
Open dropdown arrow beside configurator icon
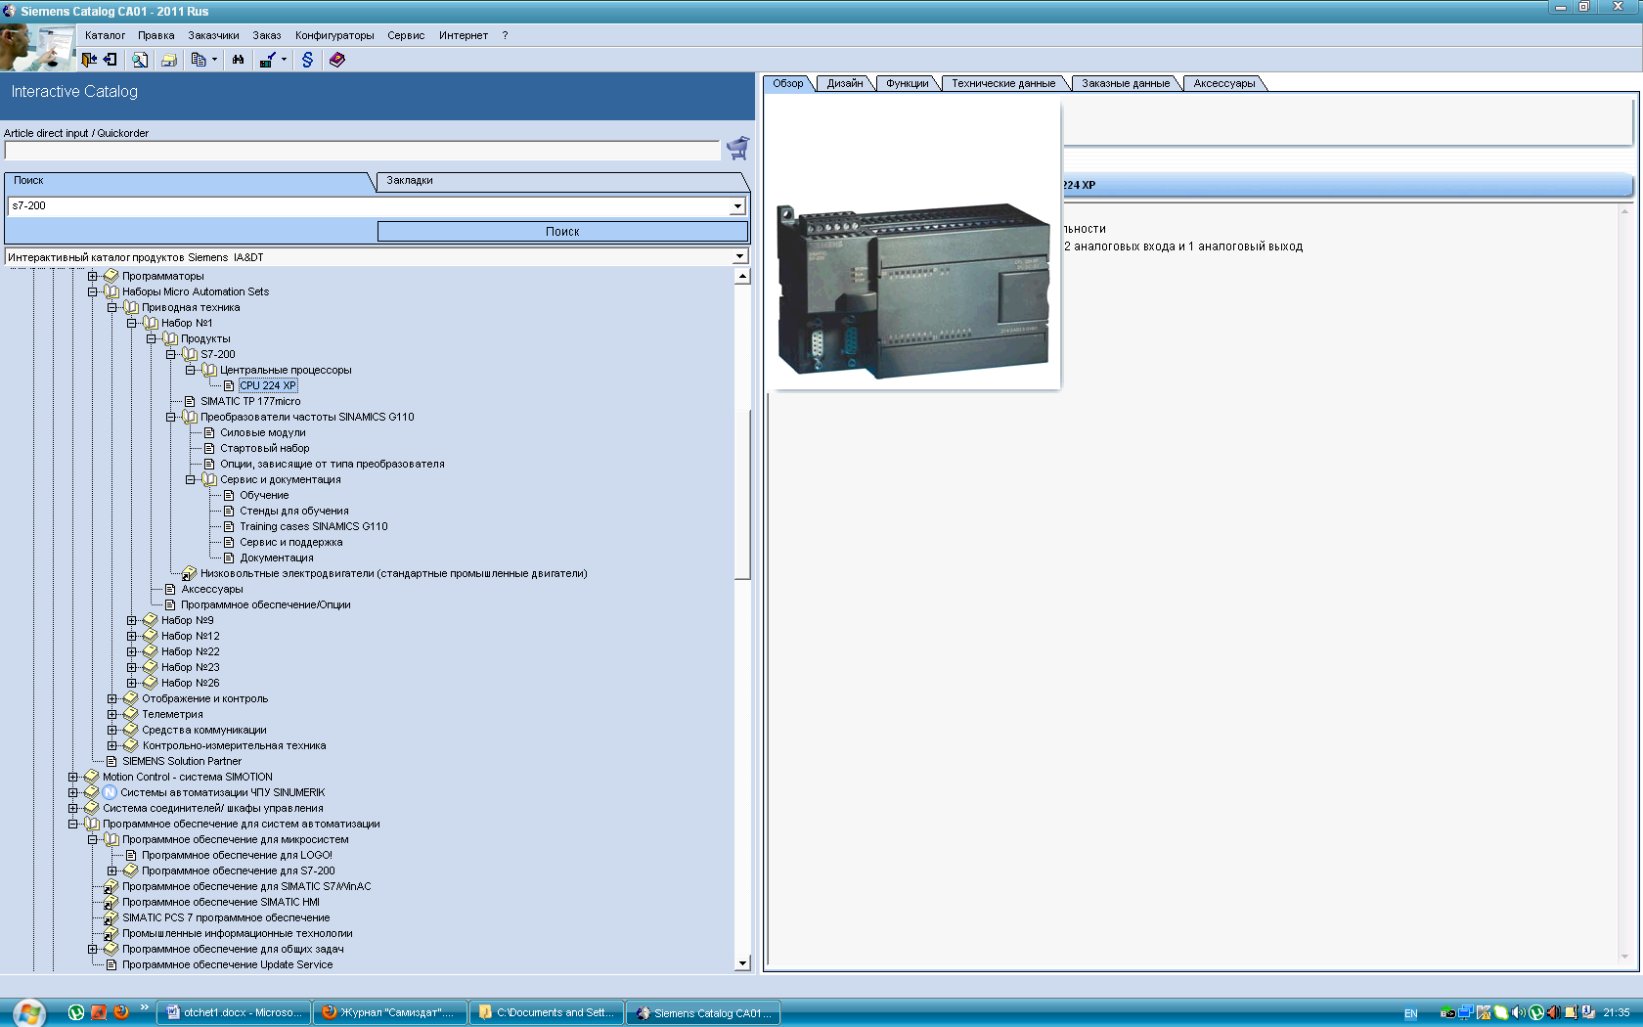[284, 60]
